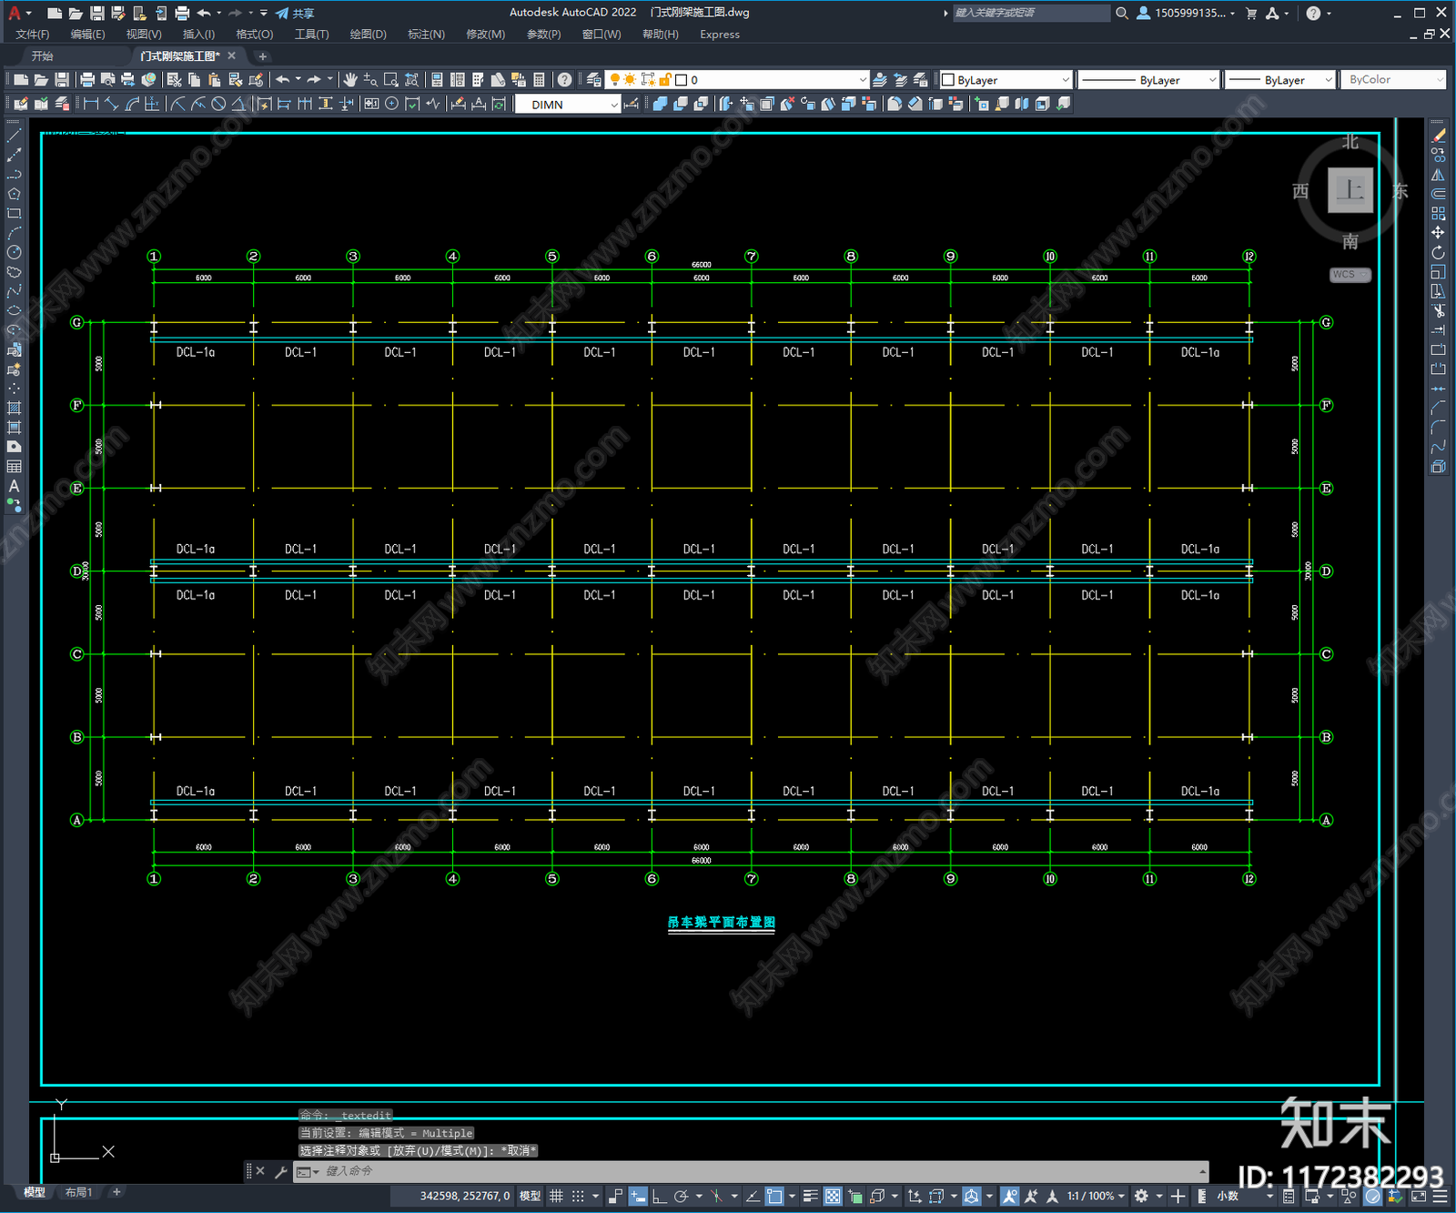Select the Table tool in the draw toolbar
The height and width of the screenshot is (1213, 1456).
[14, 467]
